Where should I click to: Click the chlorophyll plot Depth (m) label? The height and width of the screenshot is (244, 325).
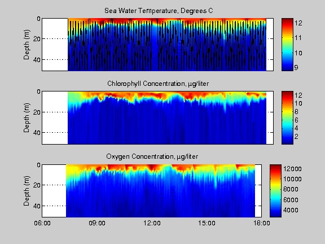27,117
